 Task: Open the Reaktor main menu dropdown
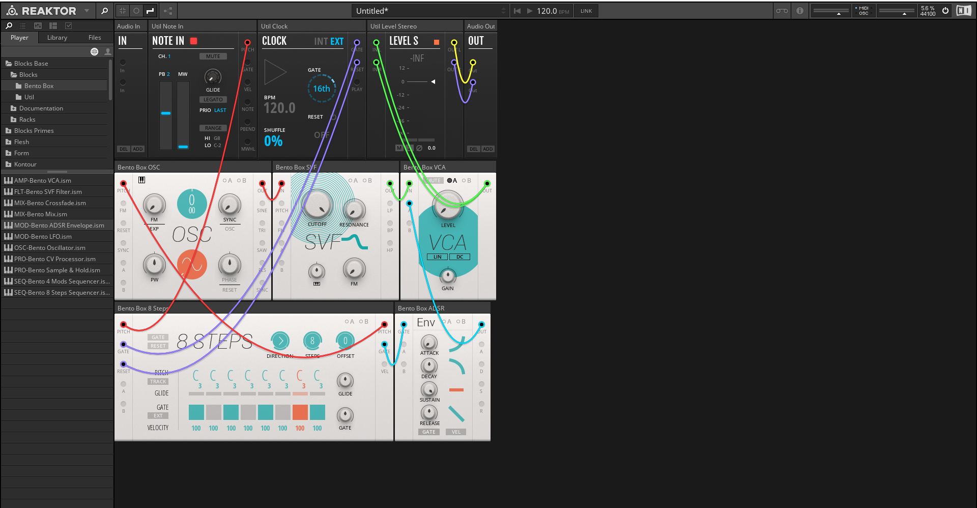click(x=87, y=11)
